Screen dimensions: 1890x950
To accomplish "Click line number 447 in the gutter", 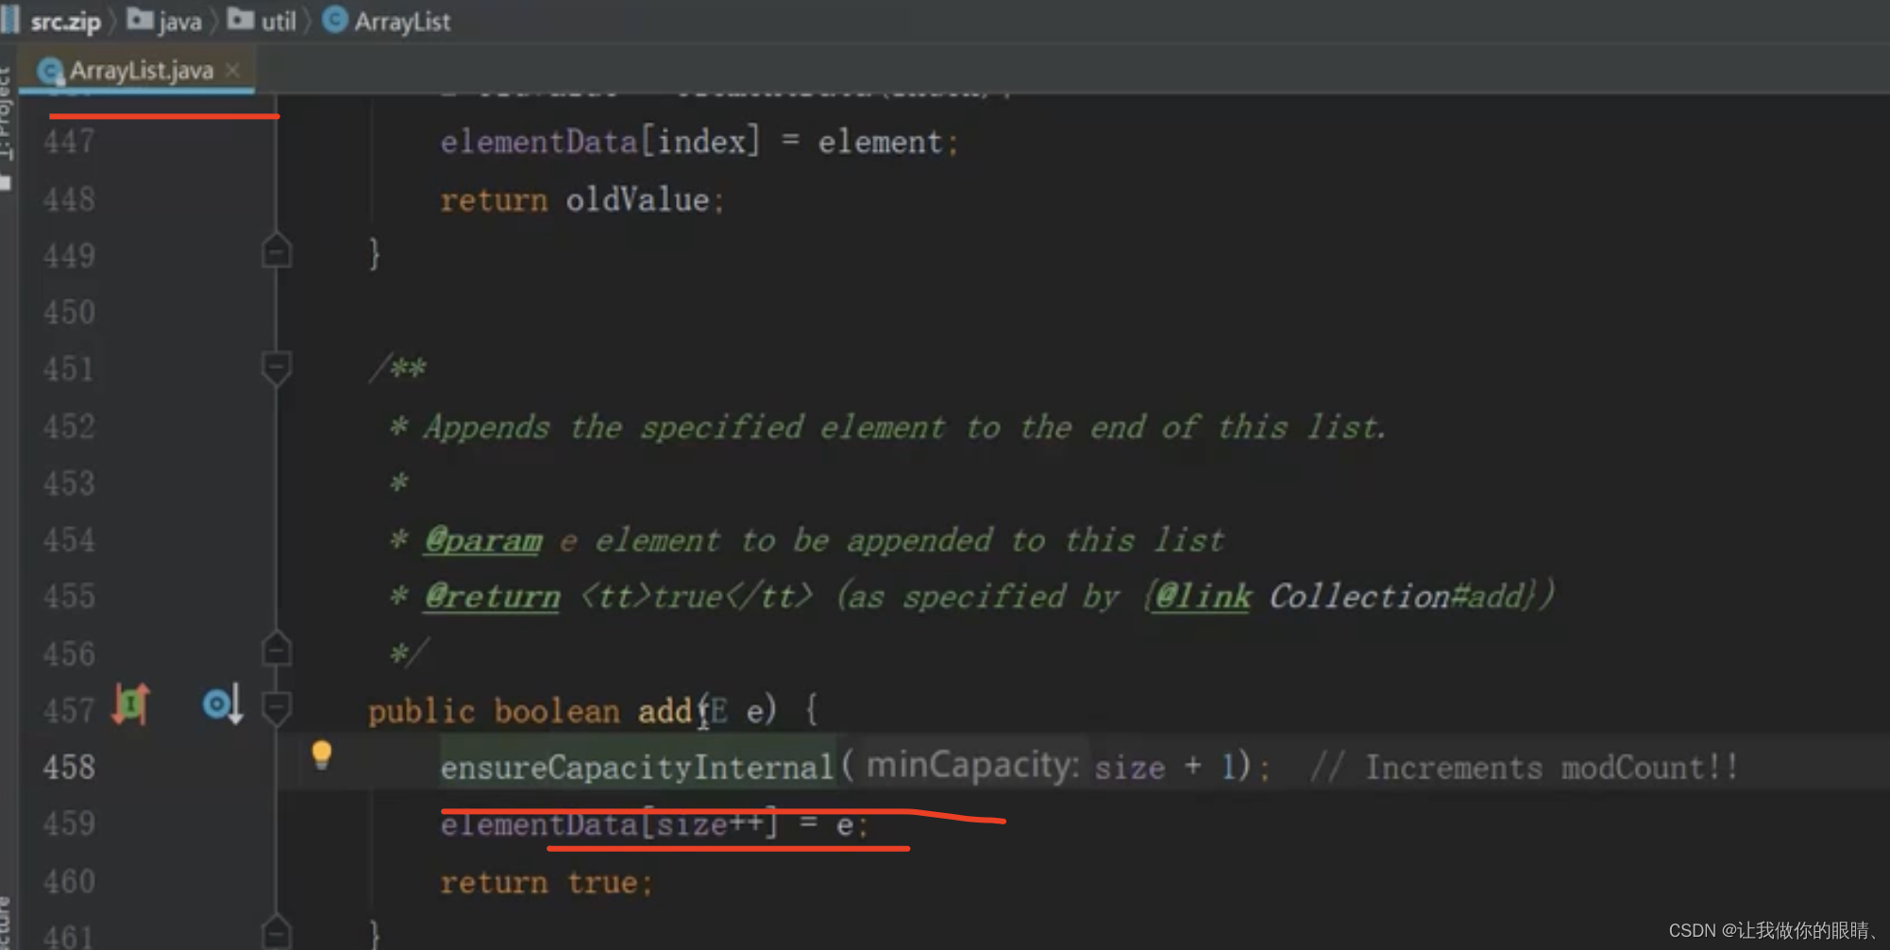I will (x=69, y=142).
